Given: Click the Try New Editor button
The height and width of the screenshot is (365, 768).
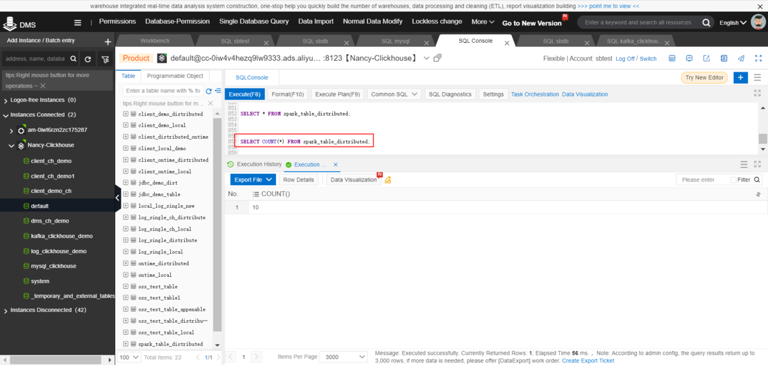Looking at the screenshot, I should [704, 77].
